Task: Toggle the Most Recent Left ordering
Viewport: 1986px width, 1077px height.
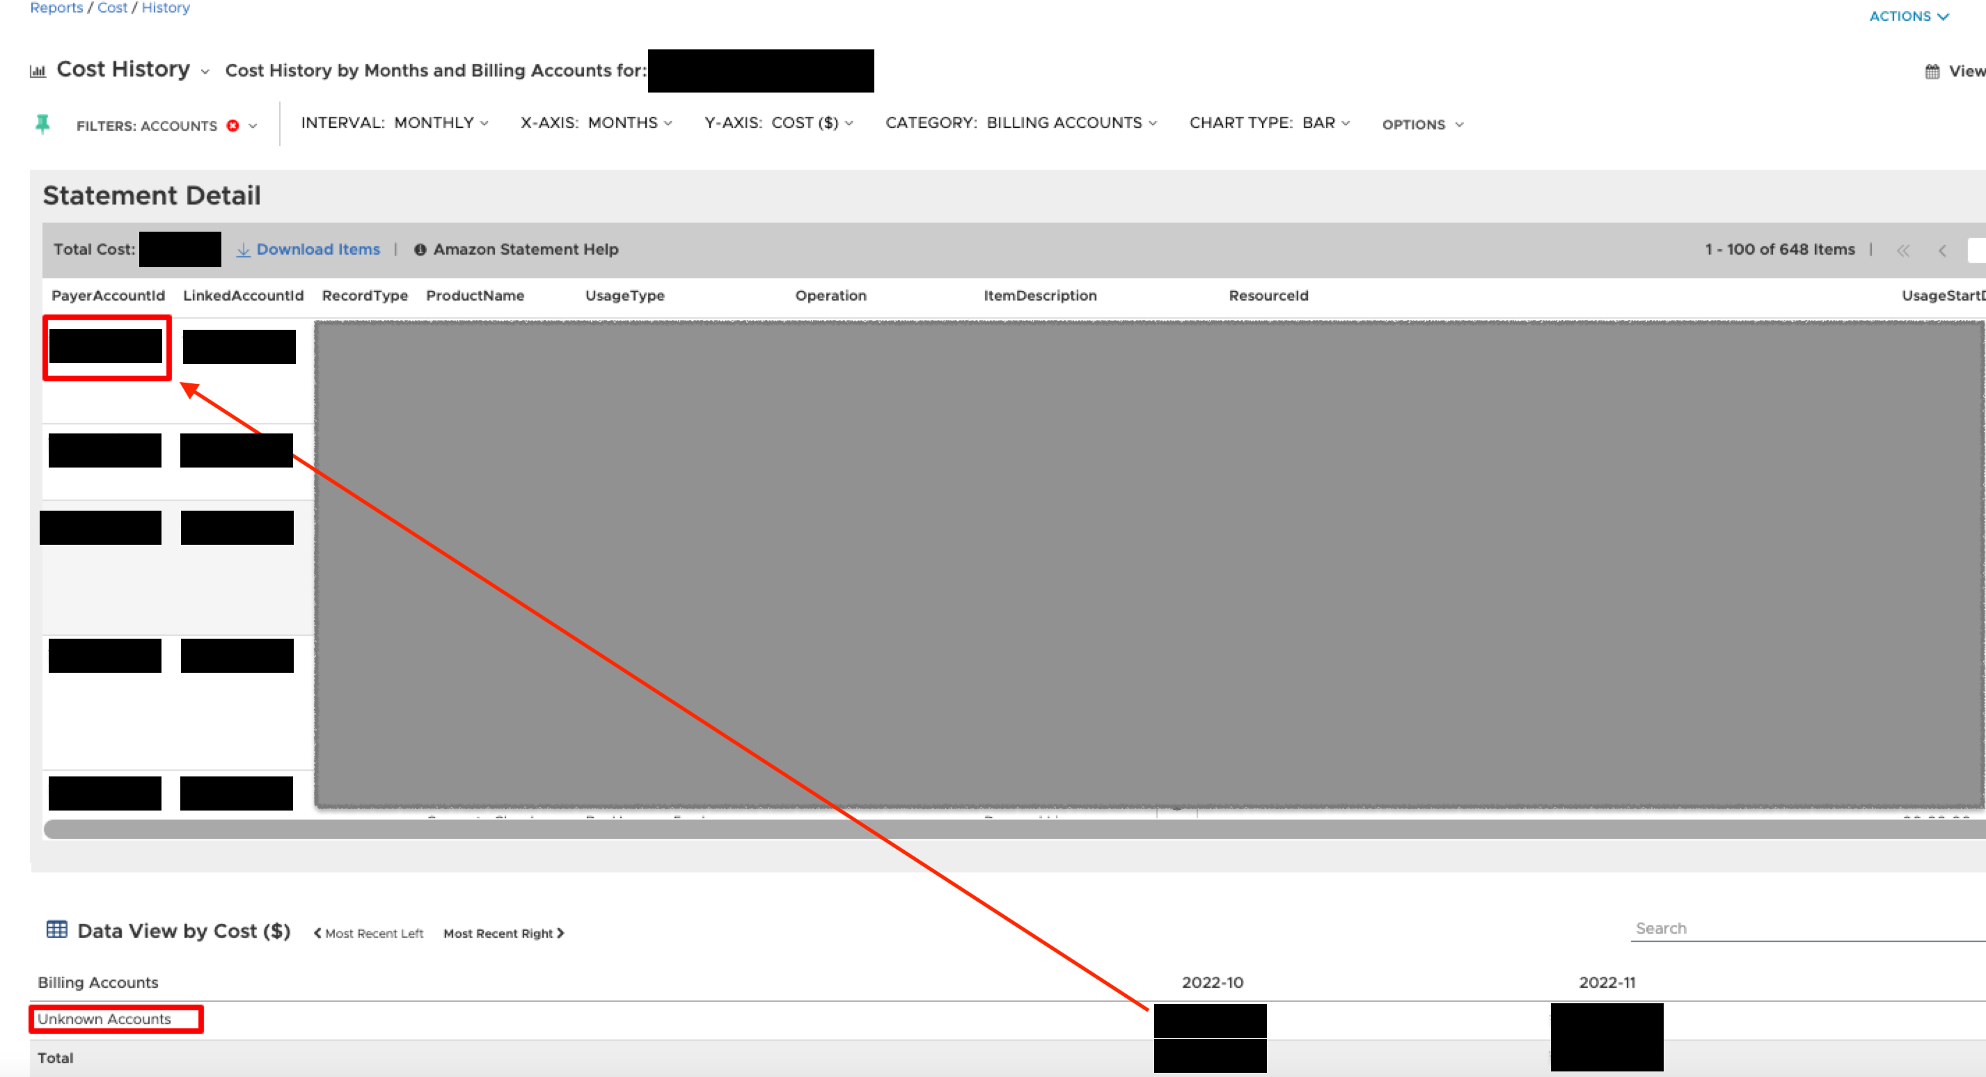Action: coord(368,933)
